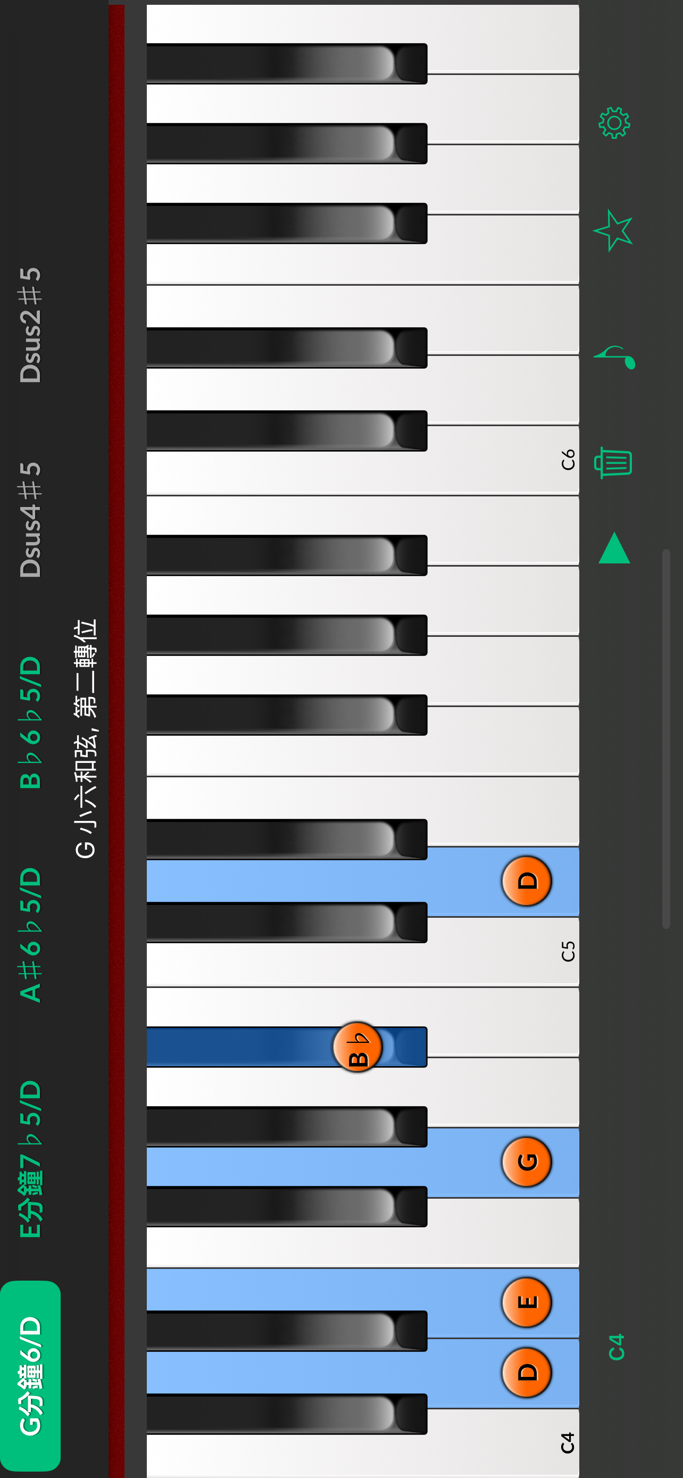Choose the A♯6♭5/D chord
683x1478 pixels.
point(30,935)
